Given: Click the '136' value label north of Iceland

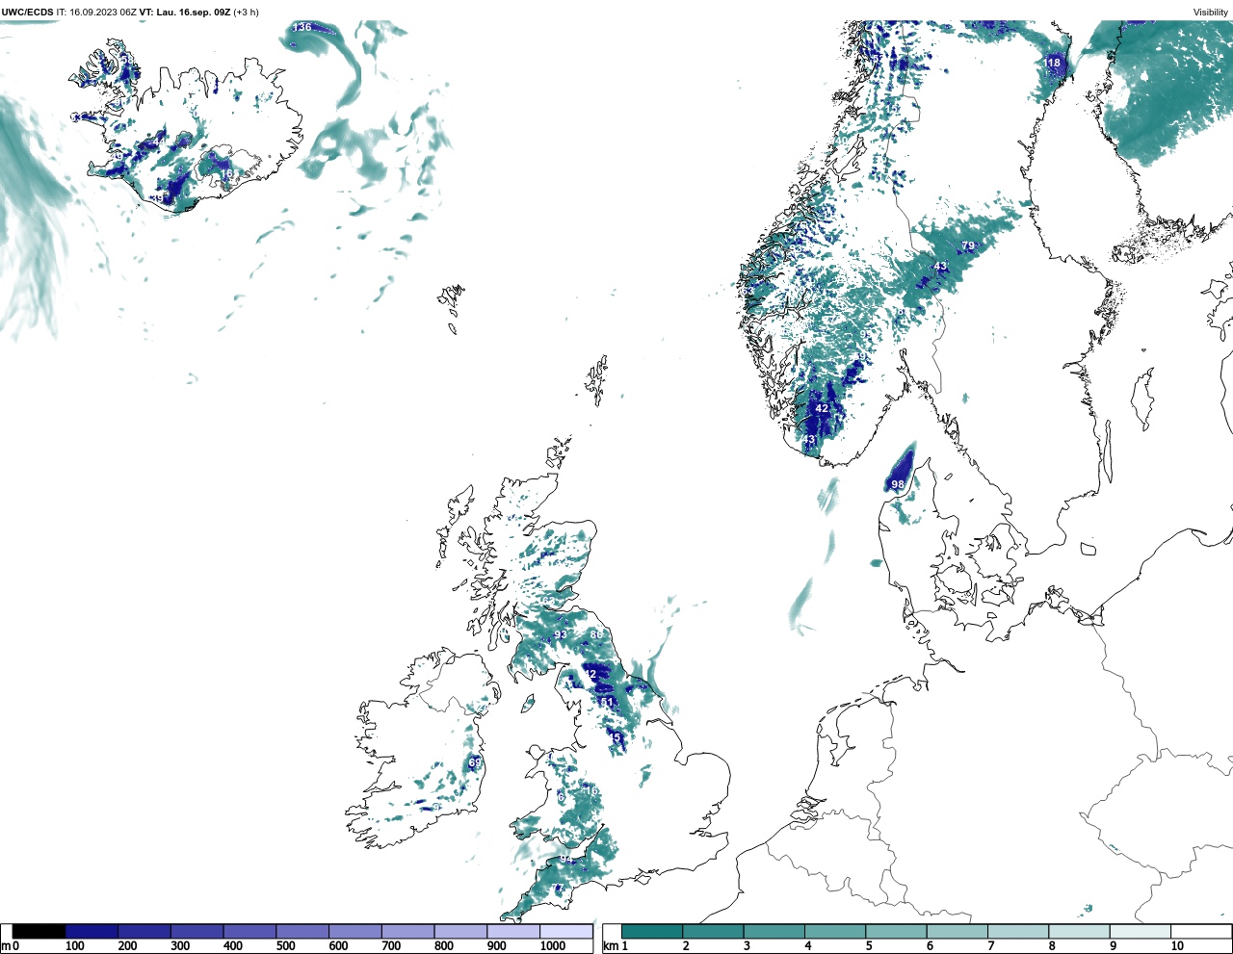Looking at the screenshot, I should click(x=302, y=27).
